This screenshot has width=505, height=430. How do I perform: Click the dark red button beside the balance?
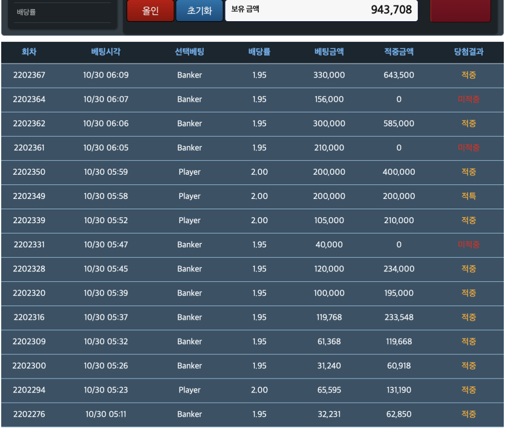click(x=461, y=10)
